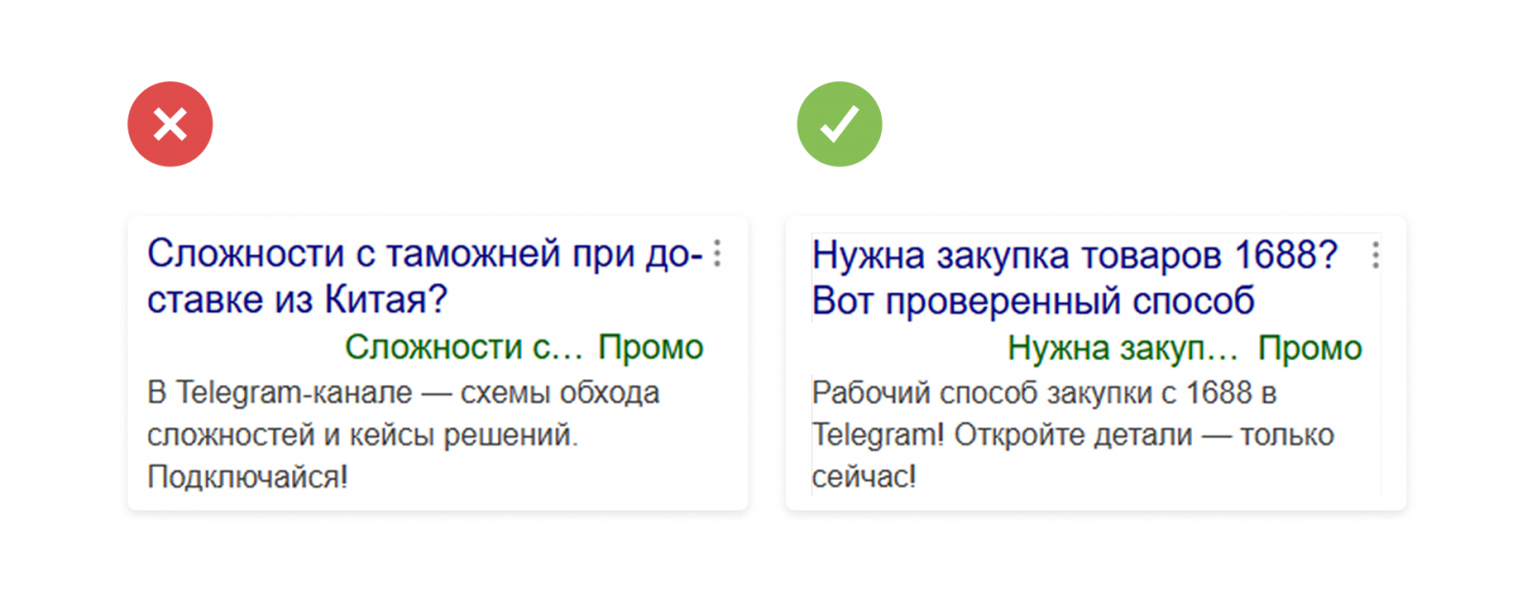This screenshot has width=1532, height=591.
Task: Click "схемы обхода" in the left ad text
Action: point(560,393)
